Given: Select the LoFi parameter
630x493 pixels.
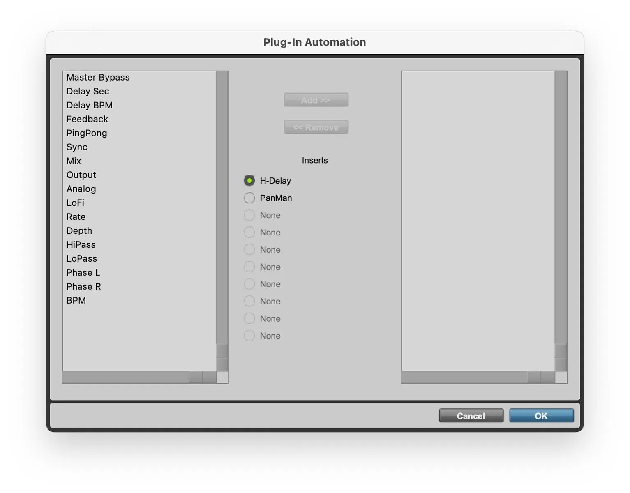Looking at the screenshot, I should (76, 203).
